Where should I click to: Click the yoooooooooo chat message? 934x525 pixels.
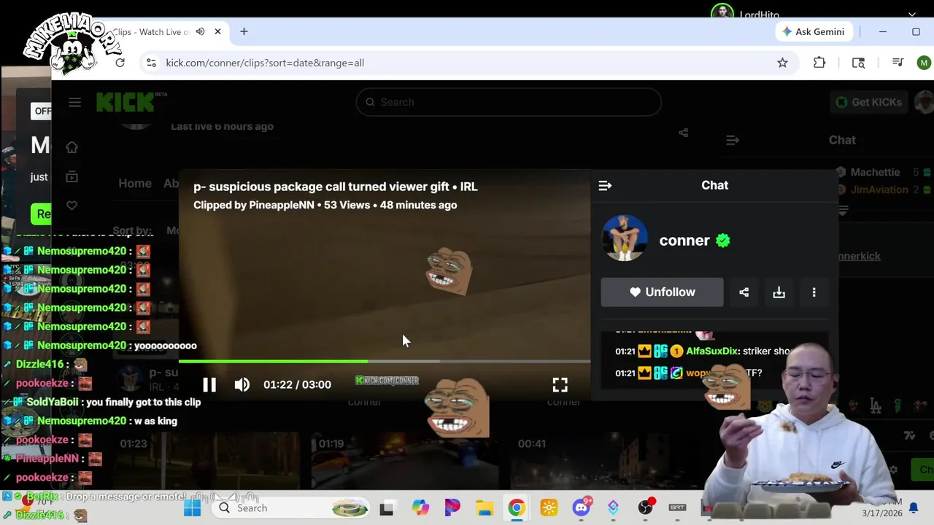click(166, 346)
